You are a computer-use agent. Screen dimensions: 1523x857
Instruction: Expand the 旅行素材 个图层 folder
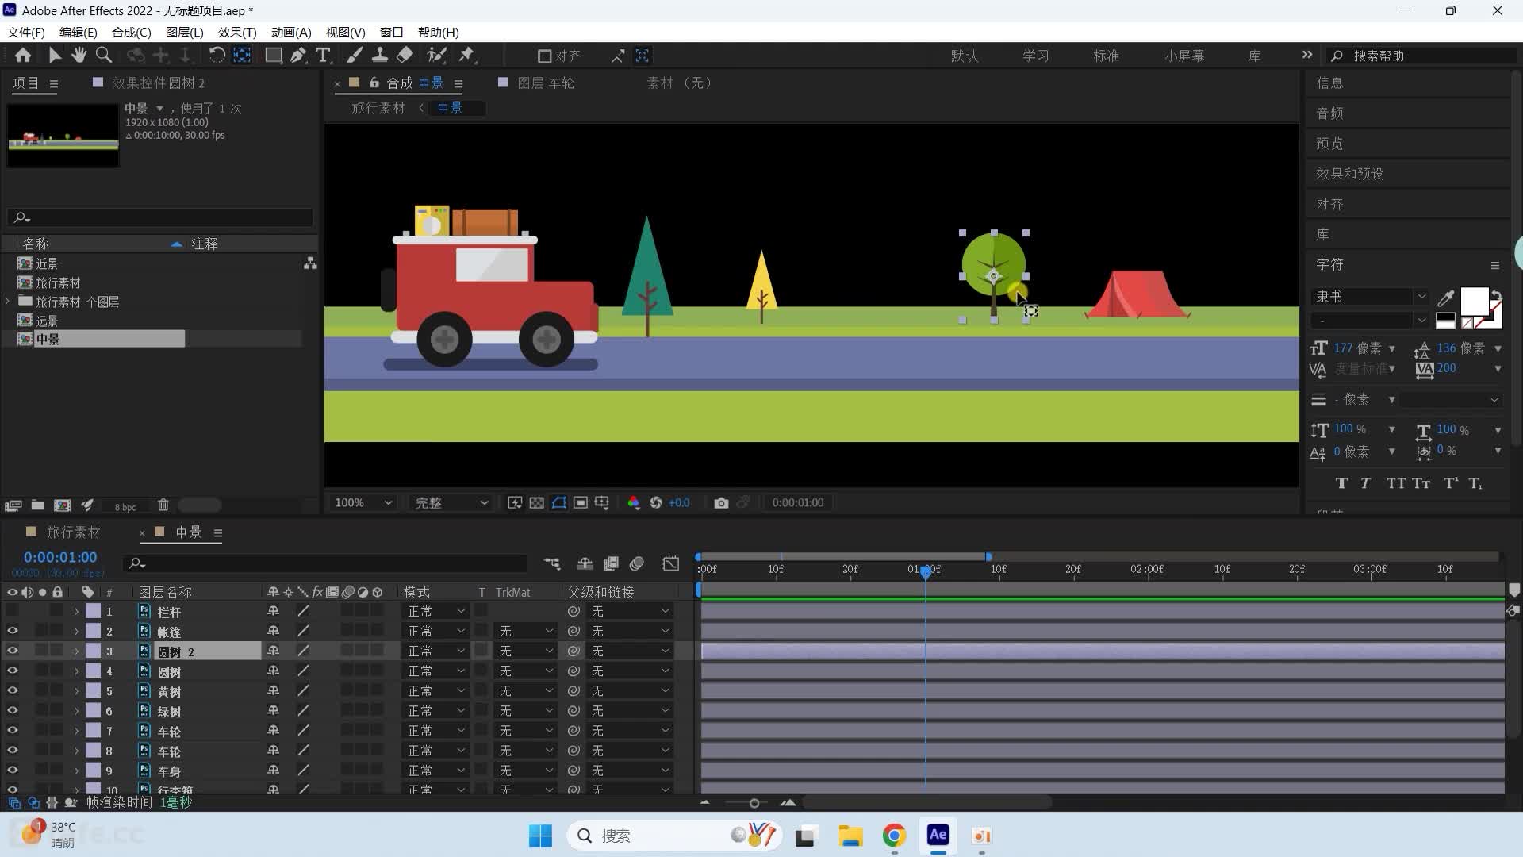[8, 302]
